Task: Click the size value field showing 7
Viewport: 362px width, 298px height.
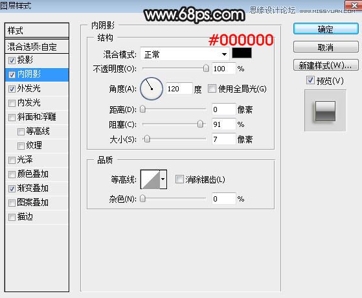Action: click(x=223, y=139)
